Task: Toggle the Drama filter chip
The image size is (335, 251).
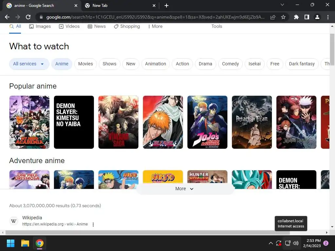Action: [x=205, y=64]
